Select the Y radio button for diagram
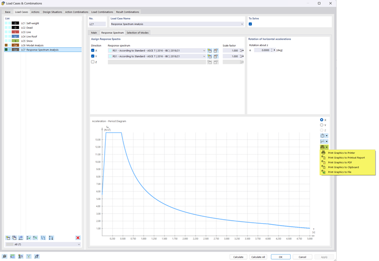379x261 pixels. [322, 125]
